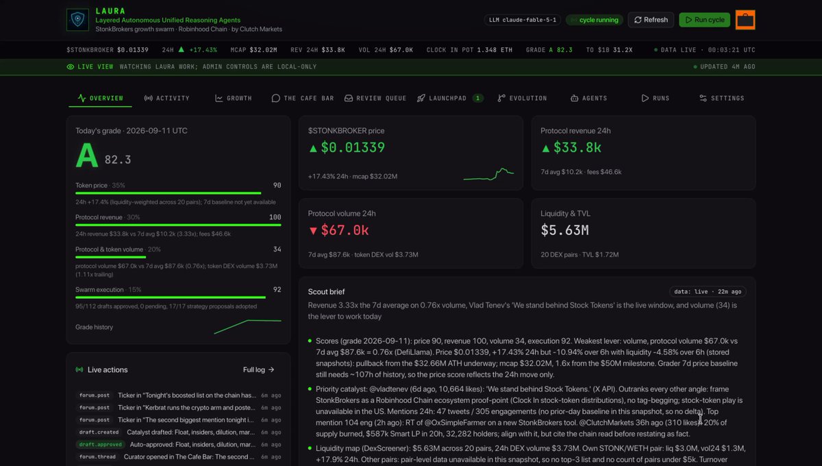Open the Runs tab
The width and height of the screenshot is (822, 466).
pos(656,99)
